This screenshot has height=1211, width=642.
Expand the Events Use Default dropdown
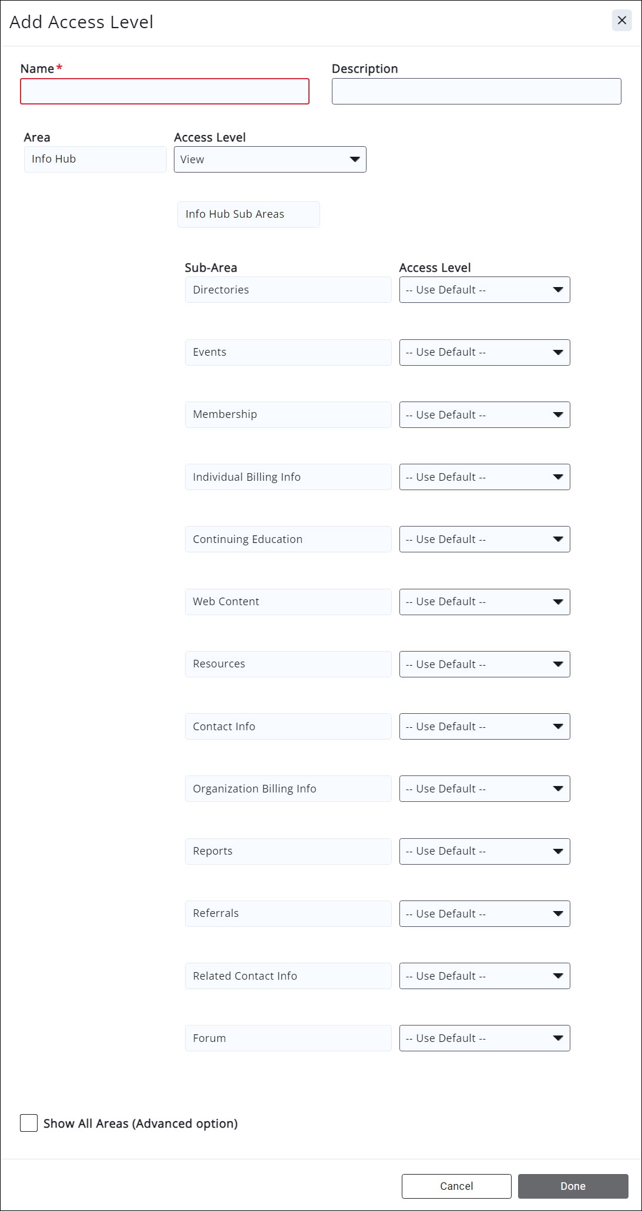point(484,352)
